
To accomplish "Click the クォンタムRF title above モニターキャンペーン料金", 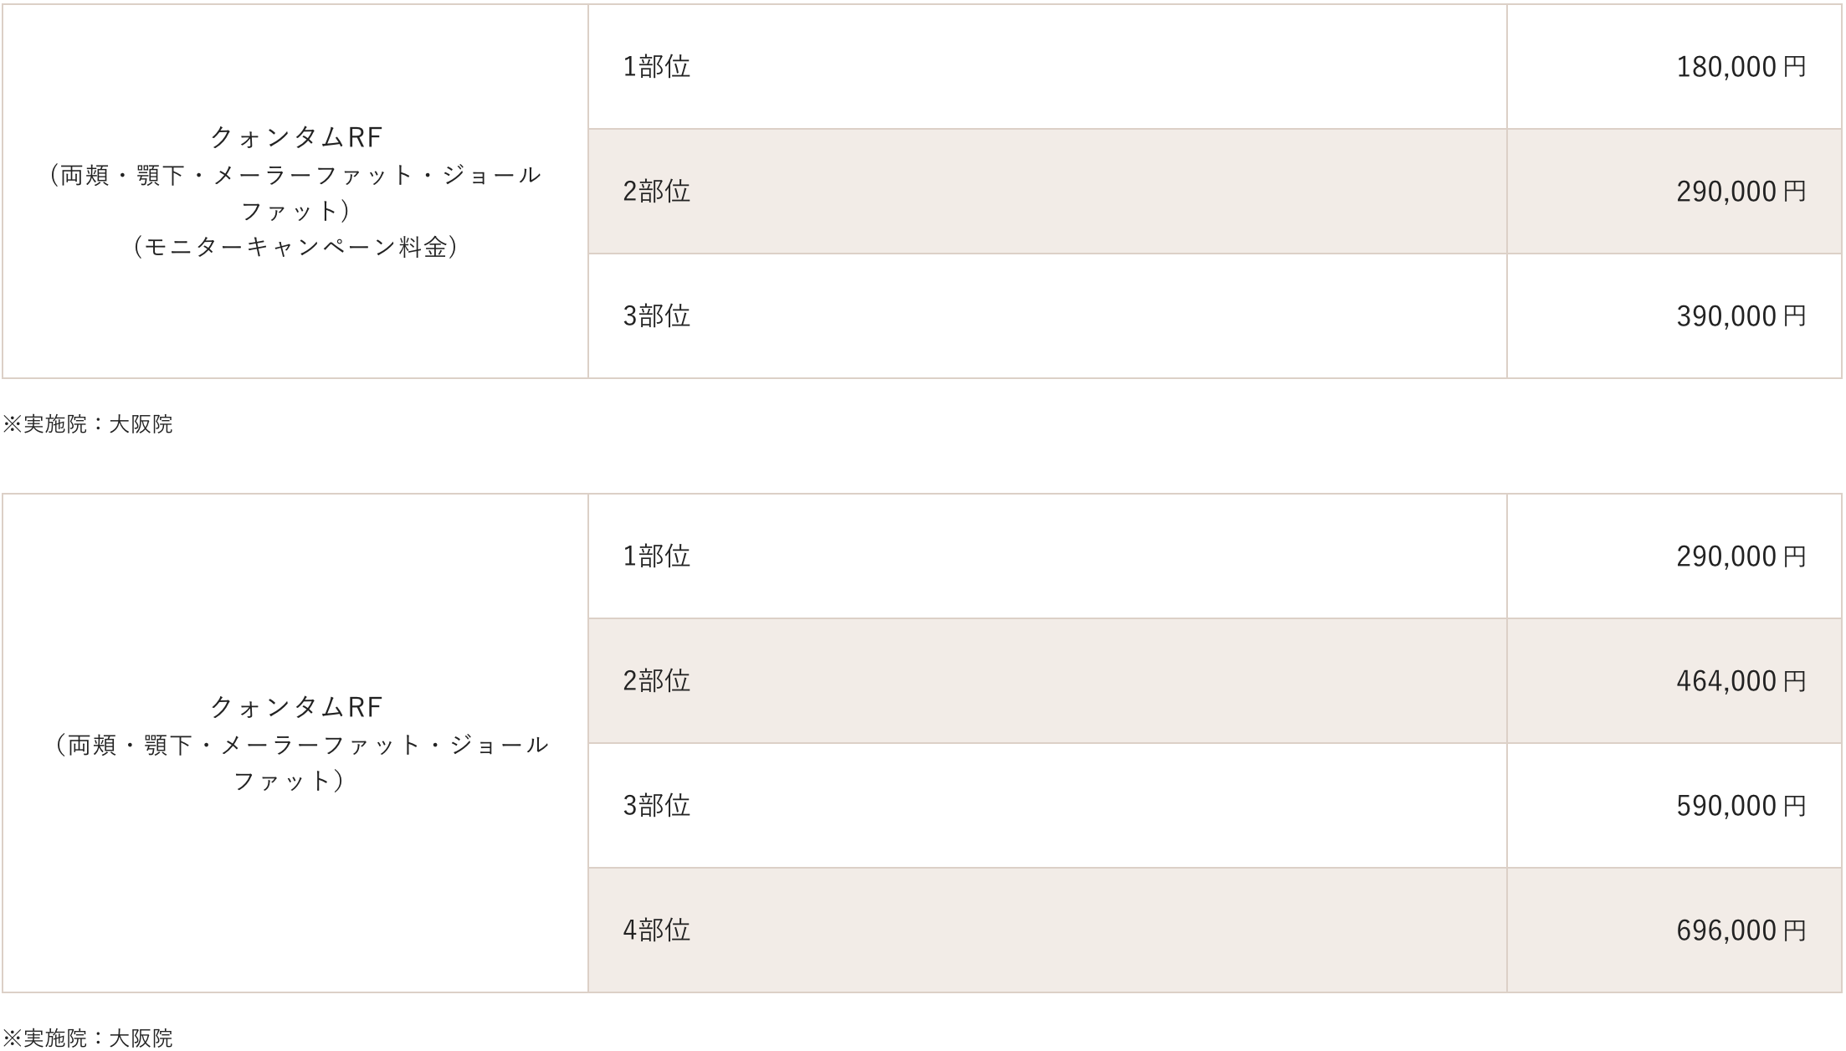I will [x=295, y=136].
